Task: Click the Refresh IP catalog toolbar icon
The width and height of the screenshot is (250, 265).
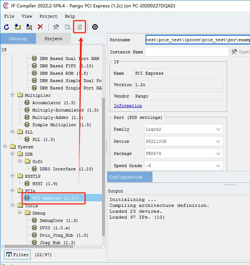Action: coord(6,27)
